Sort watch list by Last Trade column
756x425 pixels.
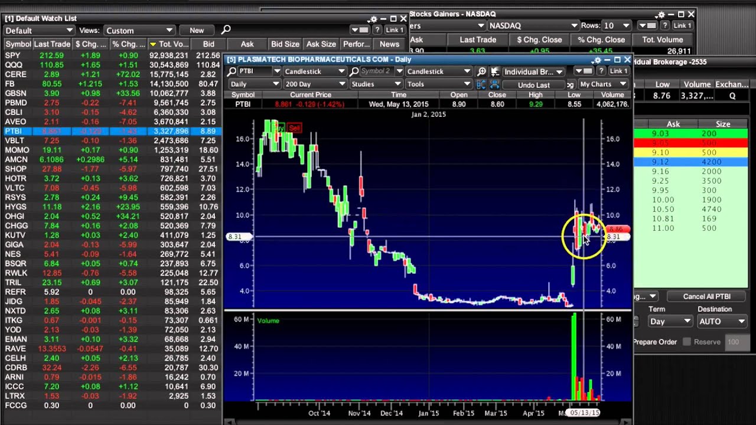point(52,44)
